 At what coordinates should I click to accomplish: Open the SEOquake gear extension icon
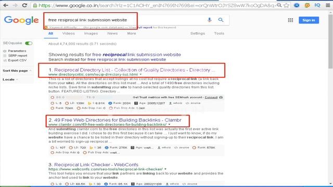coord(307,5)
